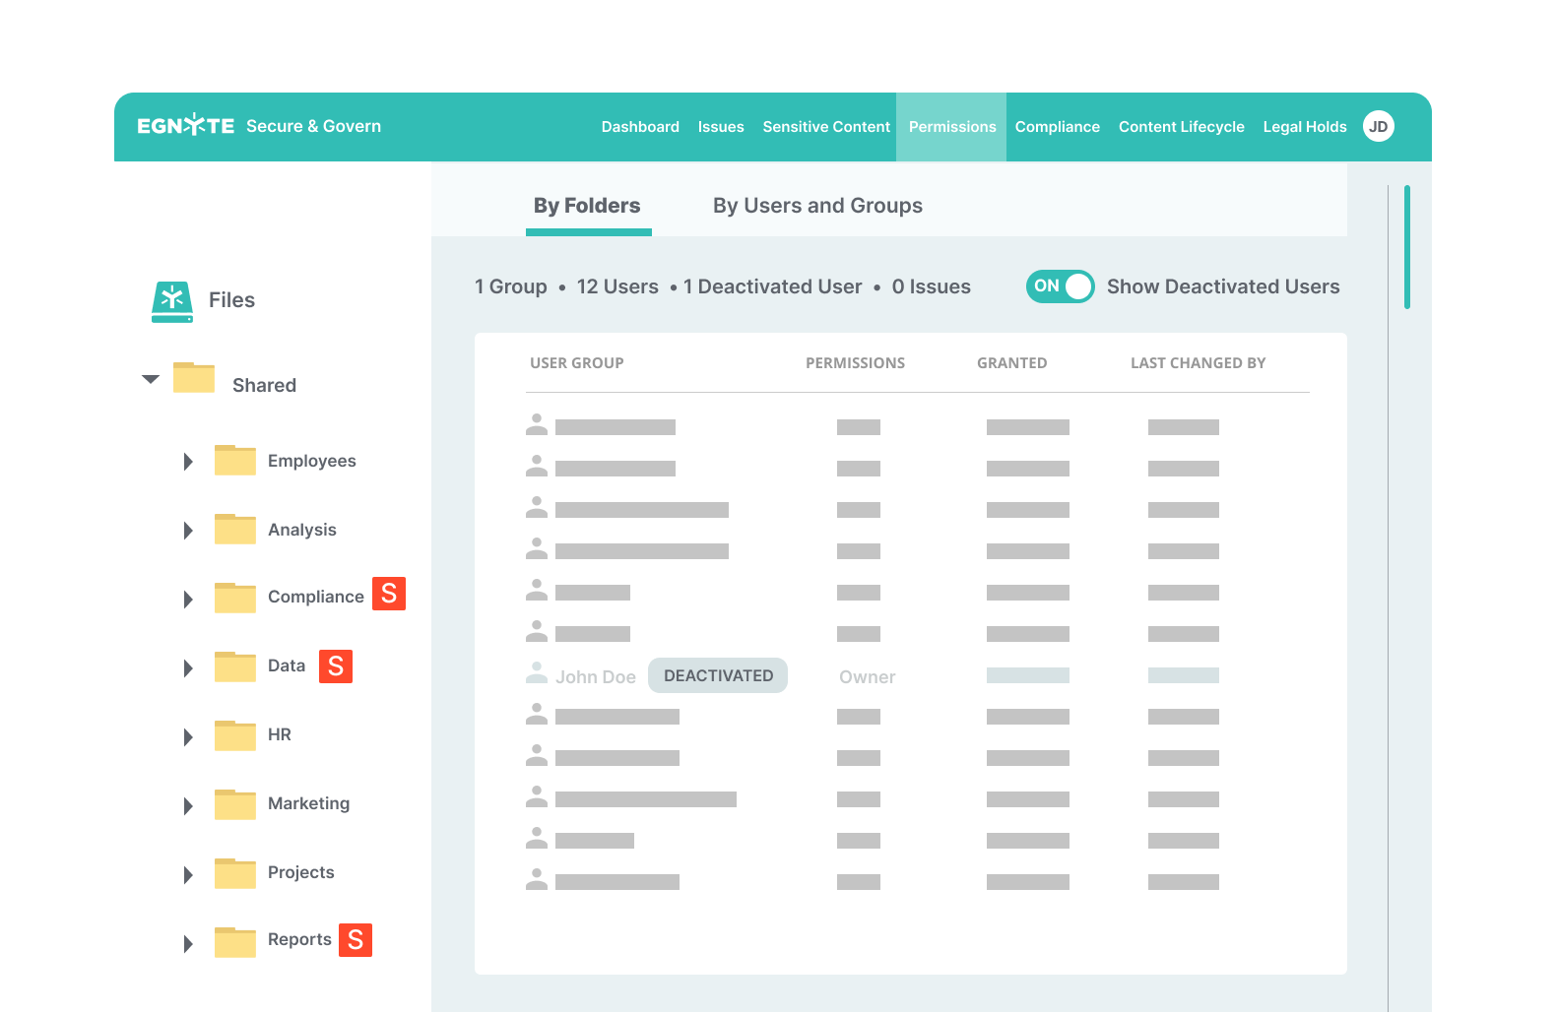Expand the Projects folder arrow

tap(188, 875)
